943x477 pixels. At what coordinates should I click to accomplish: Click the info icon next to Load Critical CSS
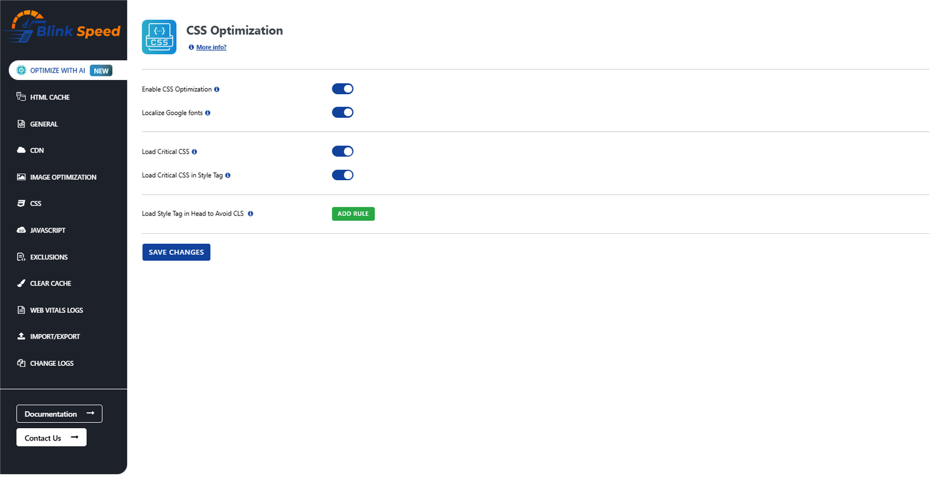(x=194, y=151)
